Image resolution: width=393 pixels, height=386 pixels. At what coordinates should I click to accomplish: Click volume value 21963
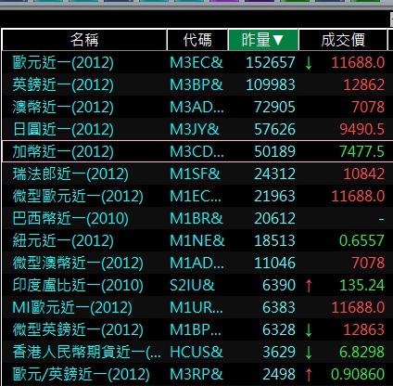(274, 197)
